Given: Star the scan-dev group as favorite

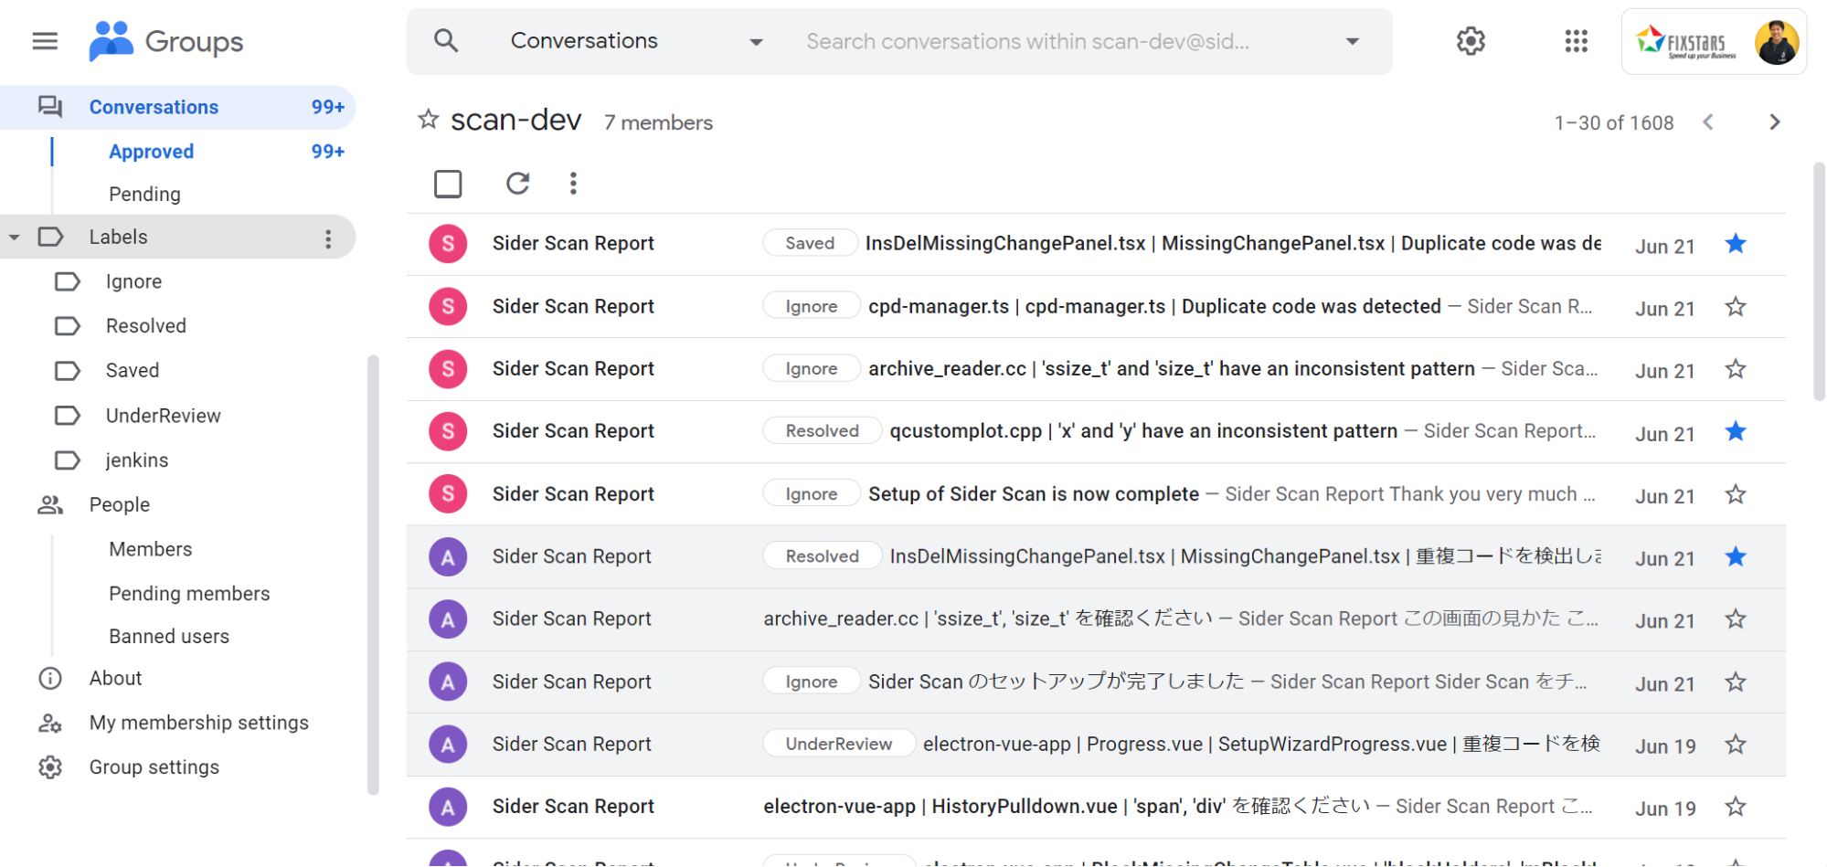Looking at the screenshot, I should [428, 120].
